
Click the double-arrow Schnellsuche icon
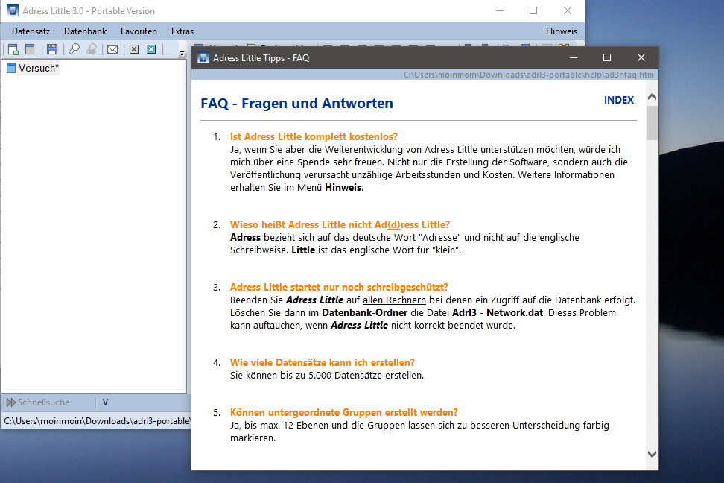coord(11,402)
